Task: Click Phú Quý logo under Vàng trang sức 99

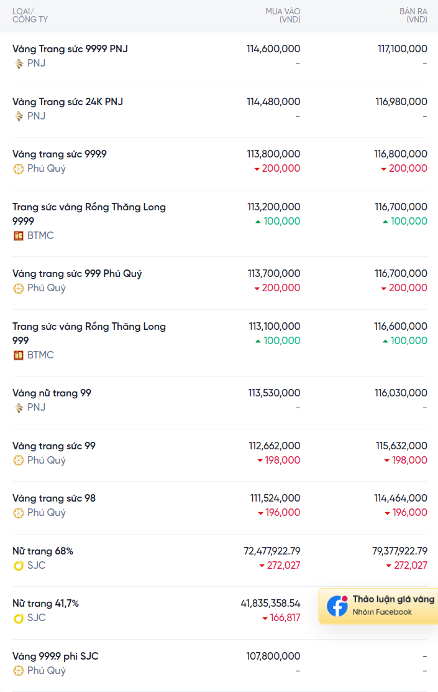Action: (19, 461)
